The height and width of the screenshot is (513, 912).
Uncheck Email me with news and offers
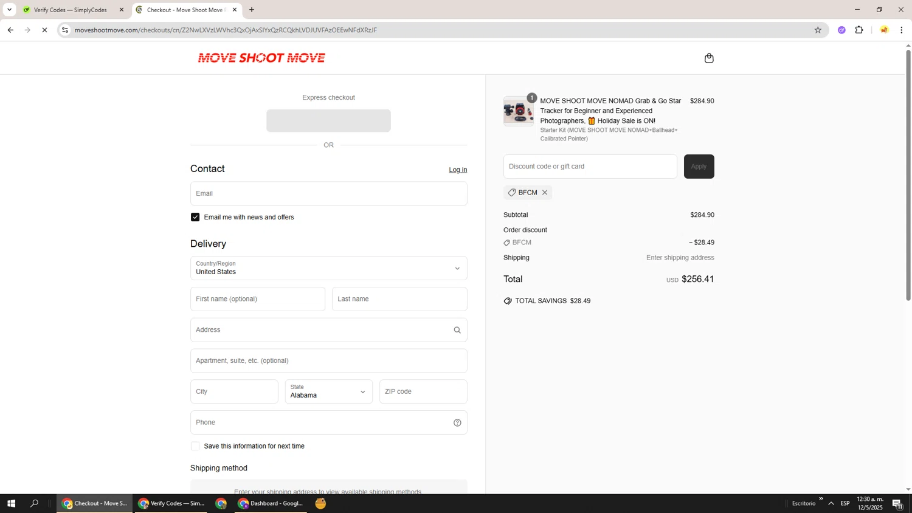point(195,217)
